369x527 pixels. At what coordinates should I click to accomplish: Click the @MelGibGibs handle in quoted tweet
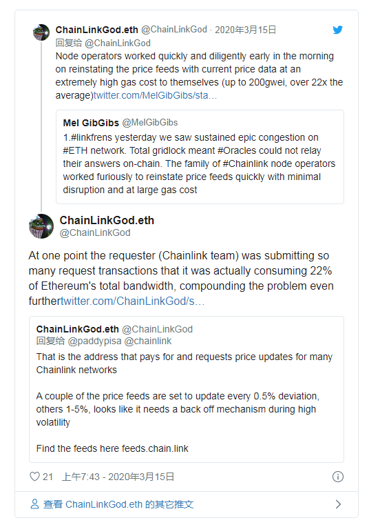tap(150, 123)
